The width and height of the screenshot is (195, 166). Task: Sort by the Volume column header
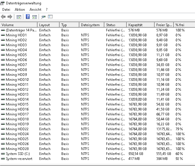19,25
